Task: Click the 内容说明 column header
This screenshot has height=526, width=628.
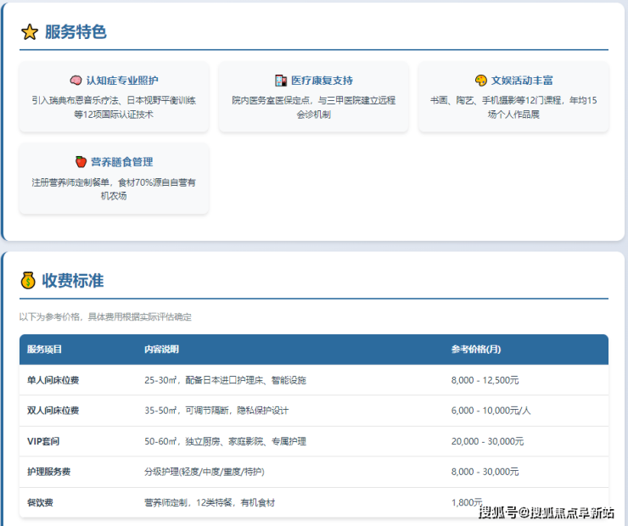Action: [x=161, y=350]
